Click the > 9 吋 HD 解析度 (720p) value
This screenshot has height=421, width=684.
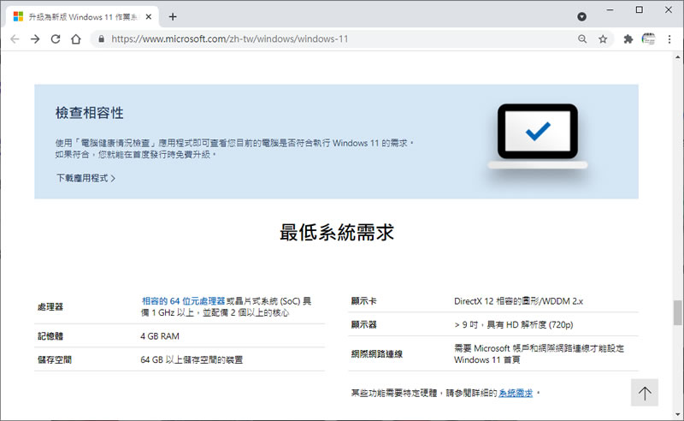point(514,324)
